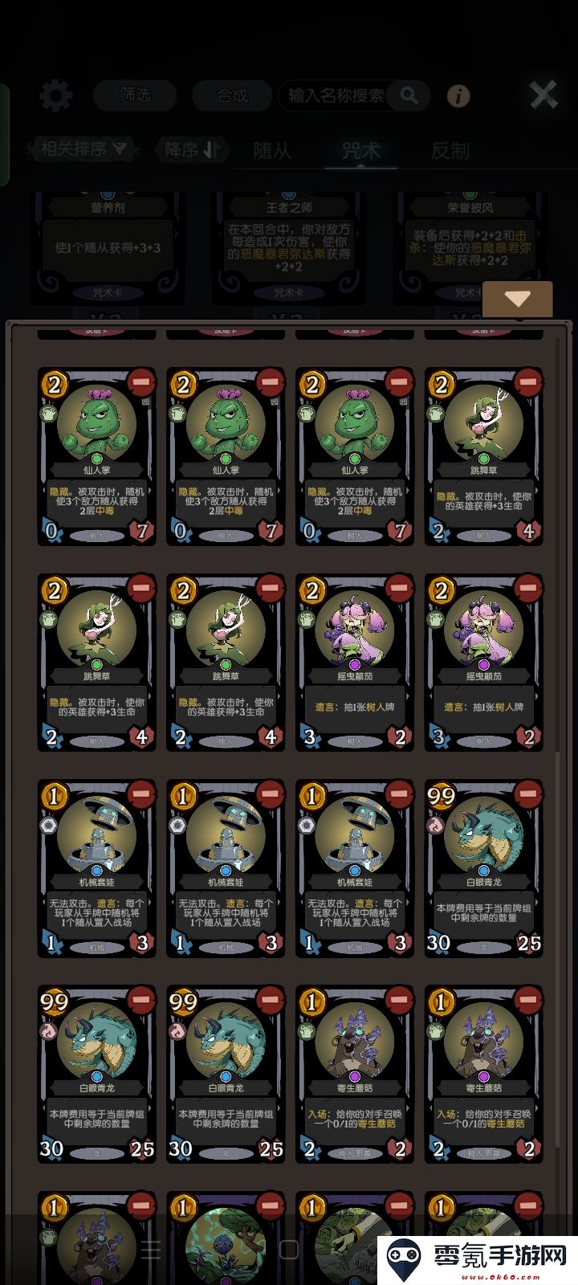Collapse deck panel with down arrow
This screenshot has height=1285, width=578.
(518, 300)
